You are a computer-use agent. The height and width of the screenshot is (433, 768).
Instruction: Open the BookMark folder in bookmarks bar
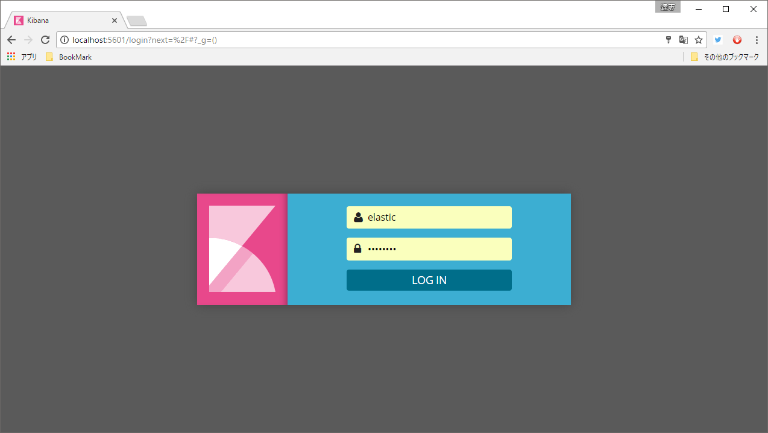click(69, 57)
